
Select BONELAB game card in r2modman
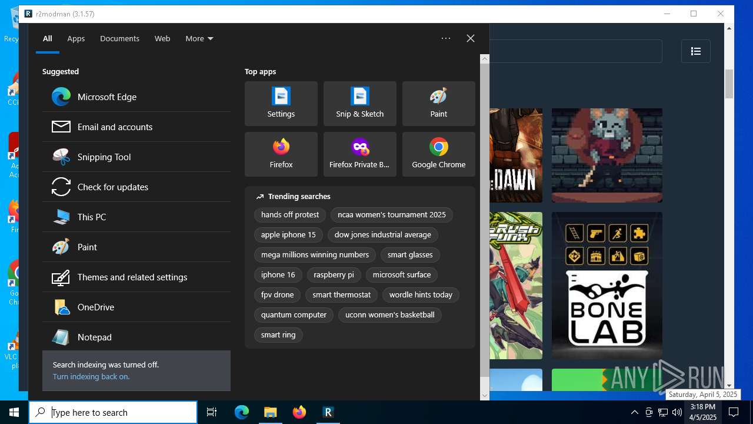tap(607, 286)
